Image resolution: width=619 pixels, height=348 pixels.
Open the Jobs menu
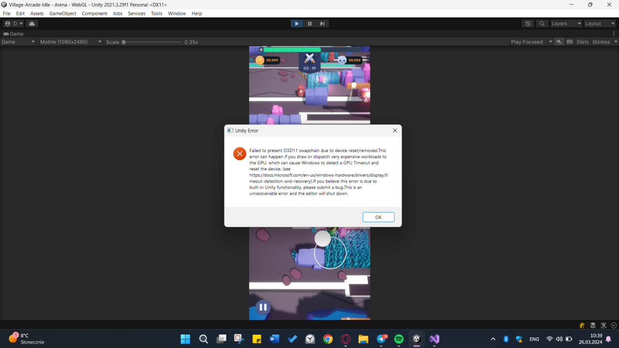[118, 14]
